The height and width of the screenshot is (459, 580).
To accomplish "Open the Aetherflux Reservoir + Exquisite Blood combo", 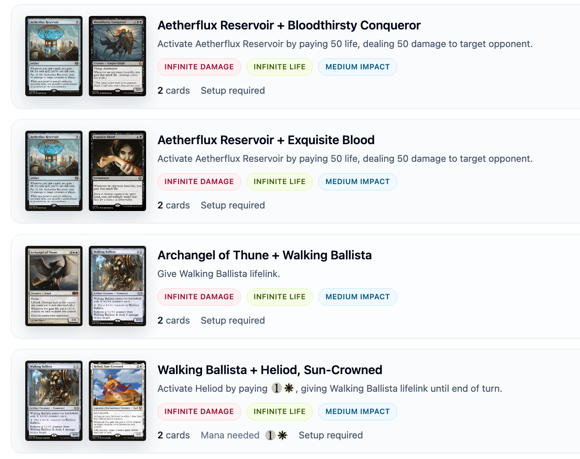I will point(266,140).
